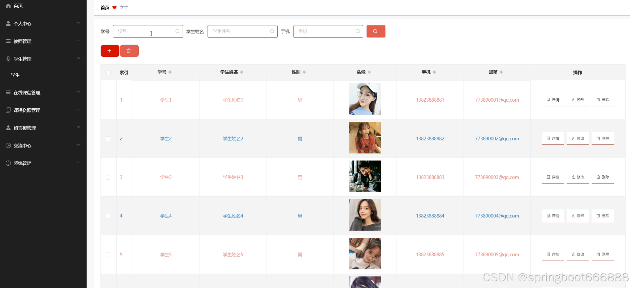
Task: Click 详情 button for 学生1
Action: [x=553, y=100]
